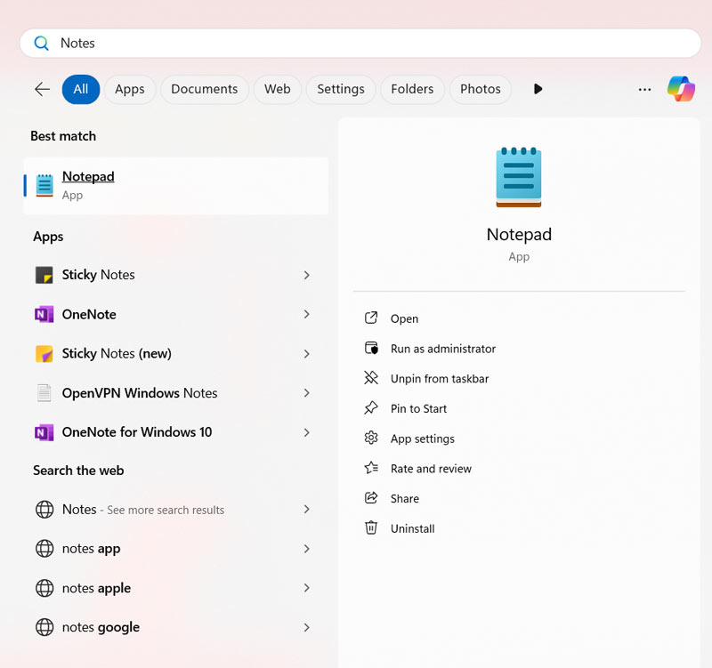Expand OneNote for Windows 10 chevron
Image resolution: width=712 pixels, height=668 pixels.
pos(306,432)
